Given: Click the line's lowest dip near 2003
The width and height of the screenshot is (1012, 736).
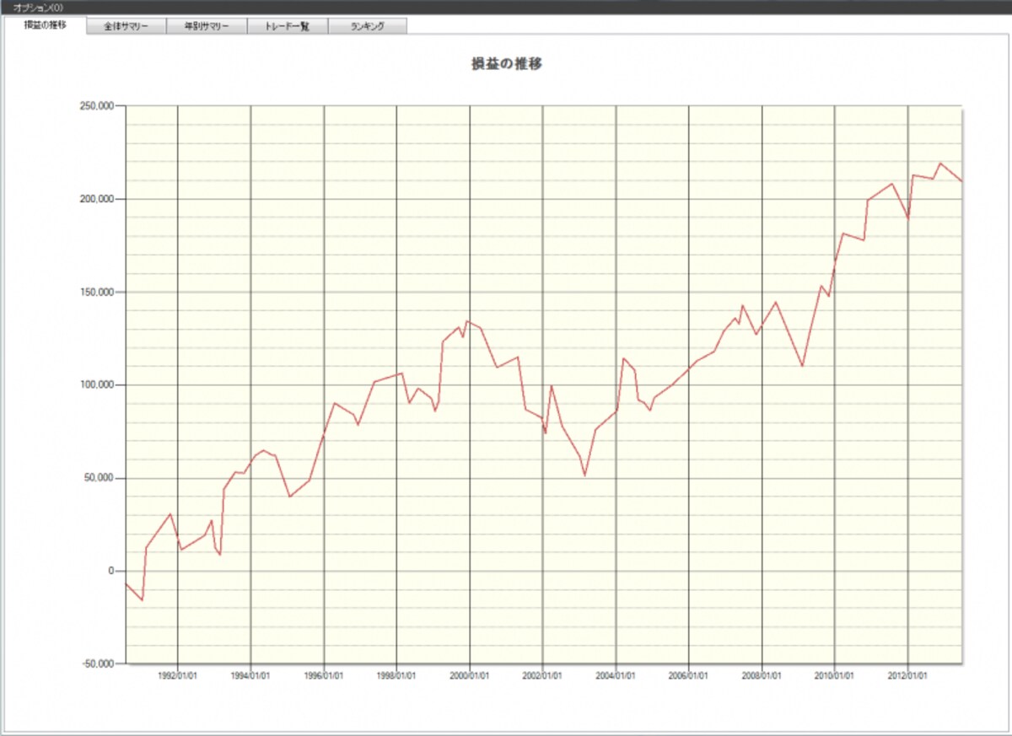Looking at the screenshot, I should (x=584, y=475).
